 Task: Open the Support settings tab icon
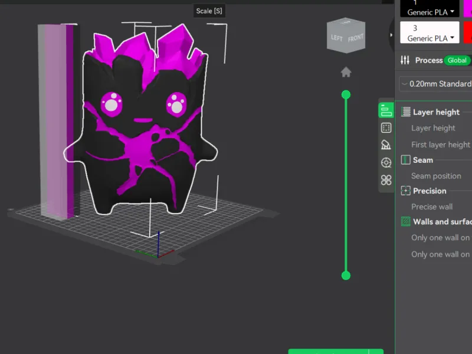click(386, 145)
